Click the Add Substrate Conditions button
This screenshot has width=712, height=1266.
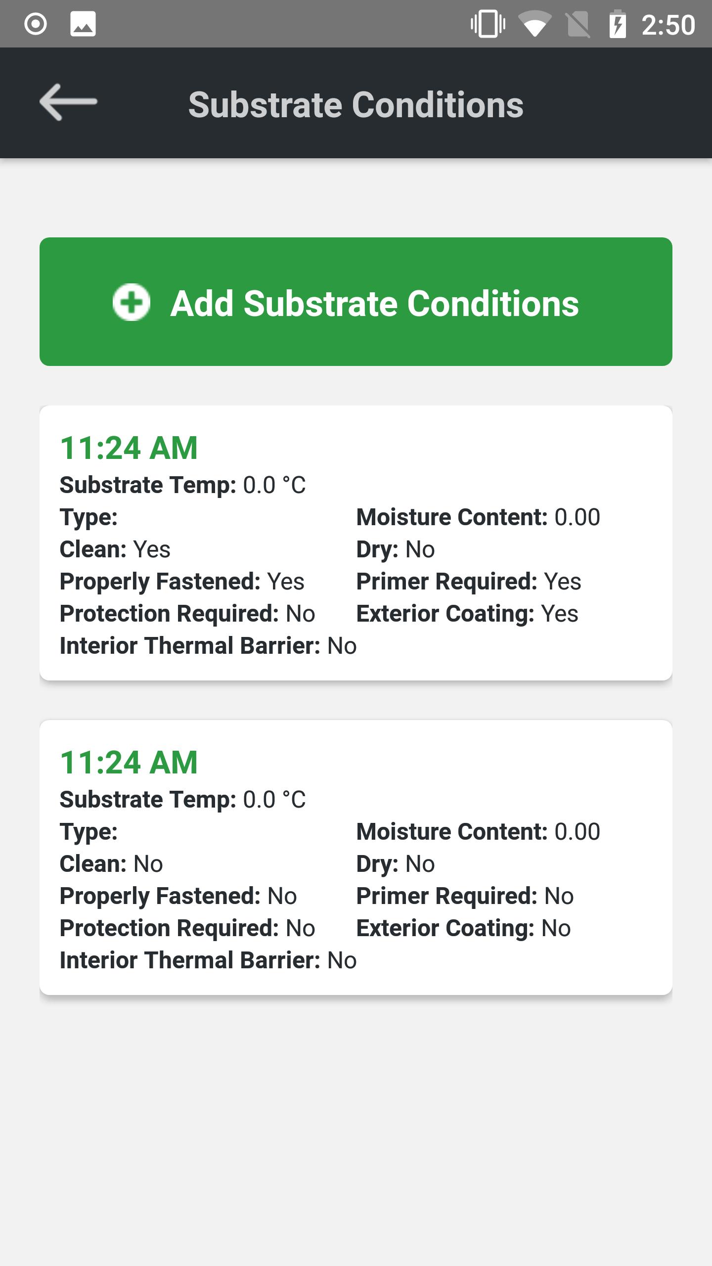point(356,302)
